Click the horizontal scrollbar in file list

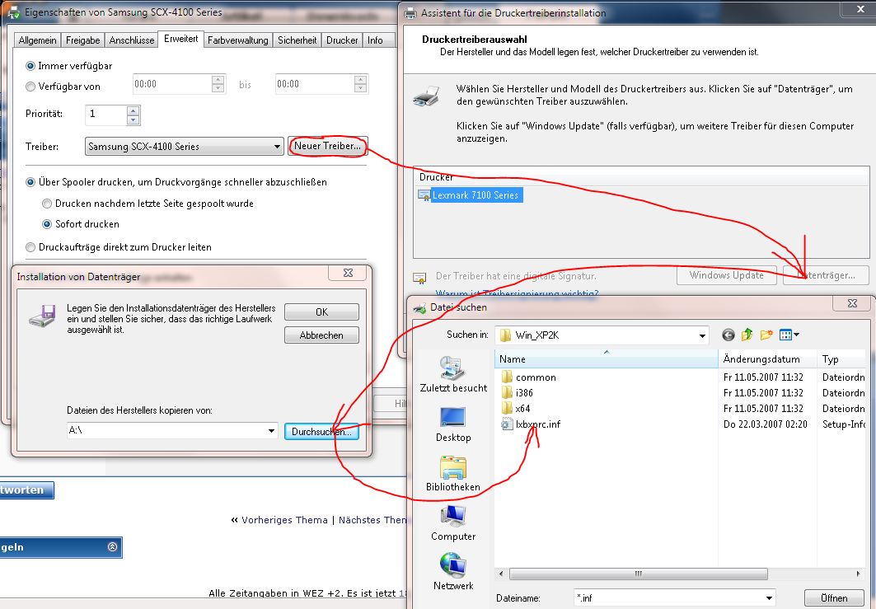coord(639,574)
